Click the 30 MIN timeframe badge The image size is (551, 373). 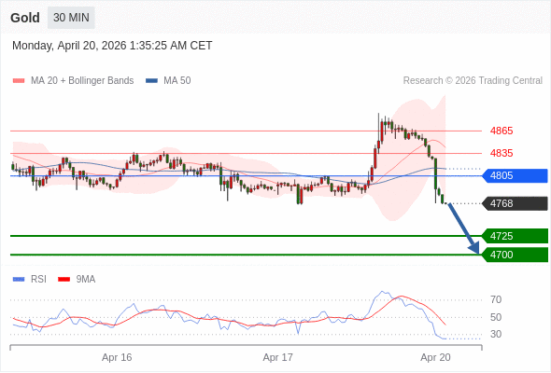pos(71,18)
